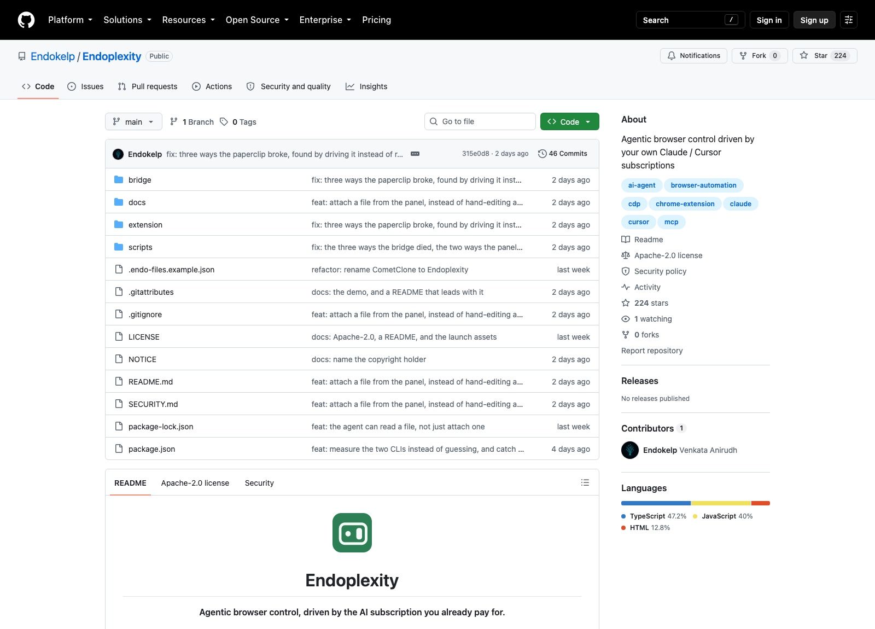Click the Sign up button

(x=814, y=20)
